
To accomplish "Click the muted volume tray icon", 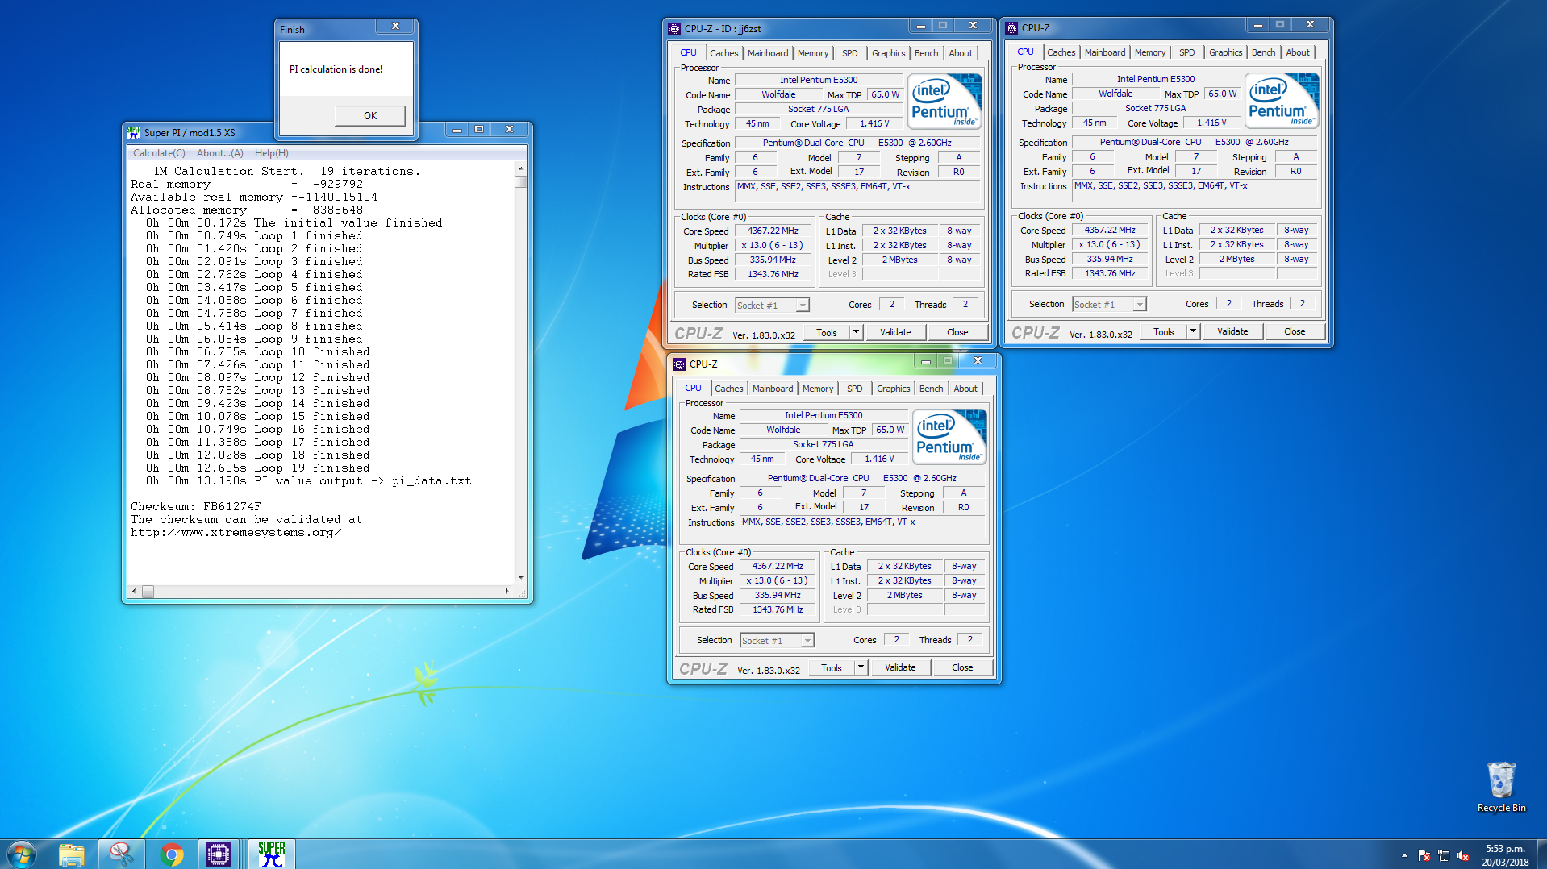I will click(x=1463, y=855).
